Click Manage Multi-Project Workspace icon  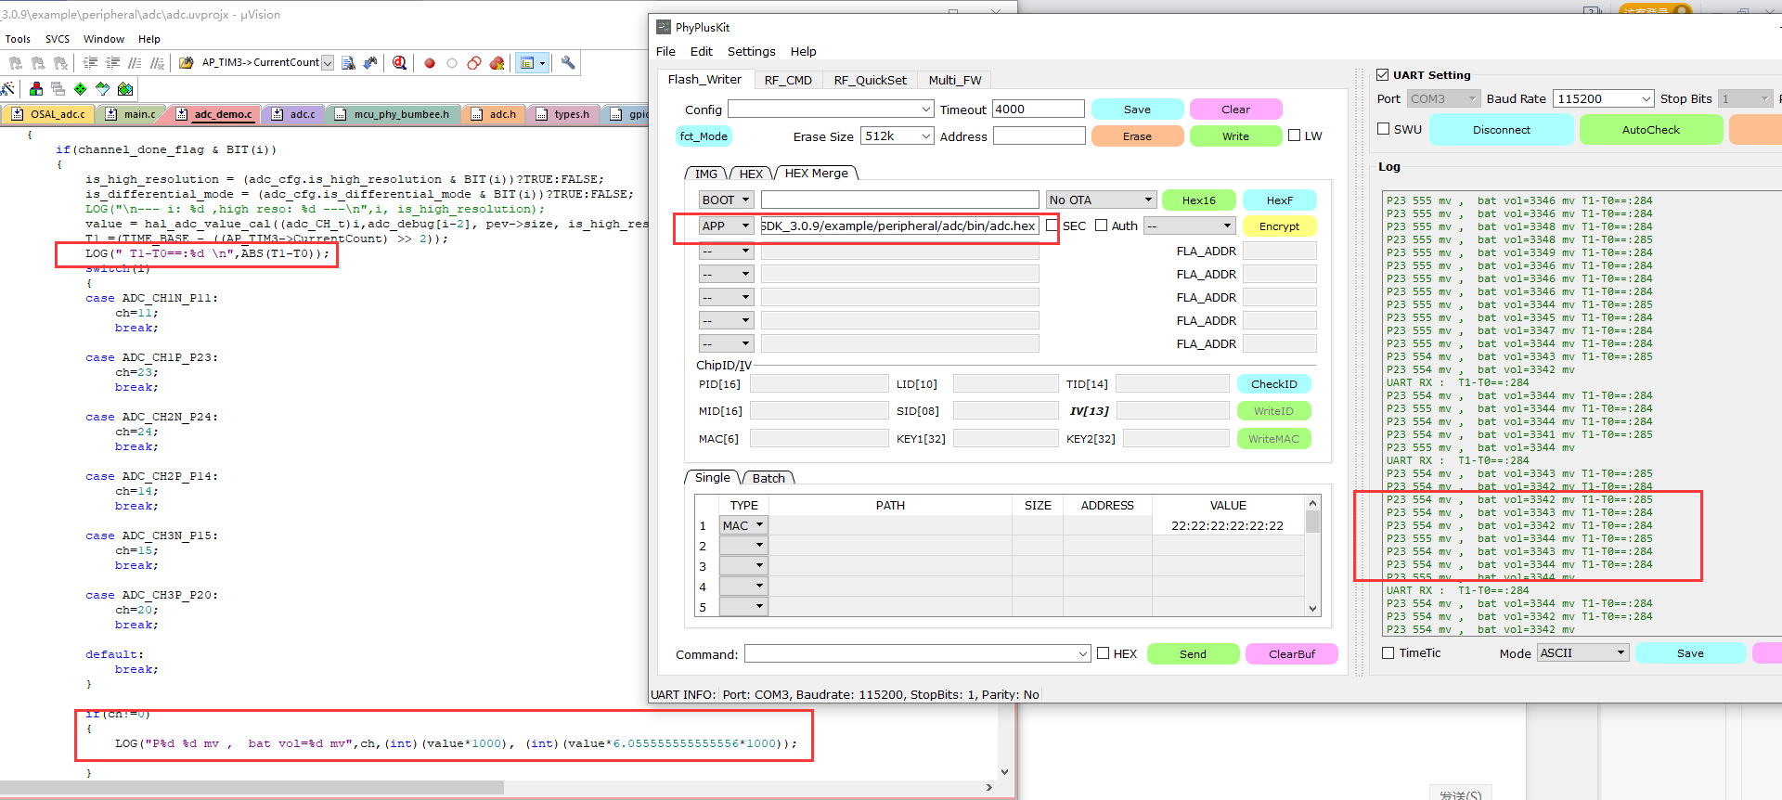click(x=58, y=89)
